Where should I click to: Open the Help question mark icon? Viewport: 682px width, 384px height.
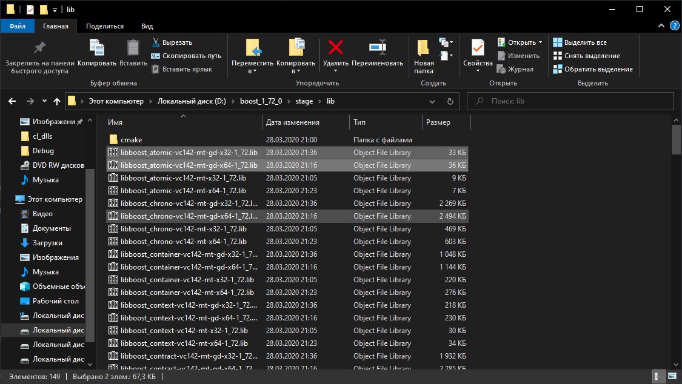pyautogui.click(x=674, y=26)
